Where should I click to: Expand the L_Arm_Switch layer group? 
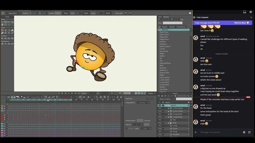click(169, 108)
